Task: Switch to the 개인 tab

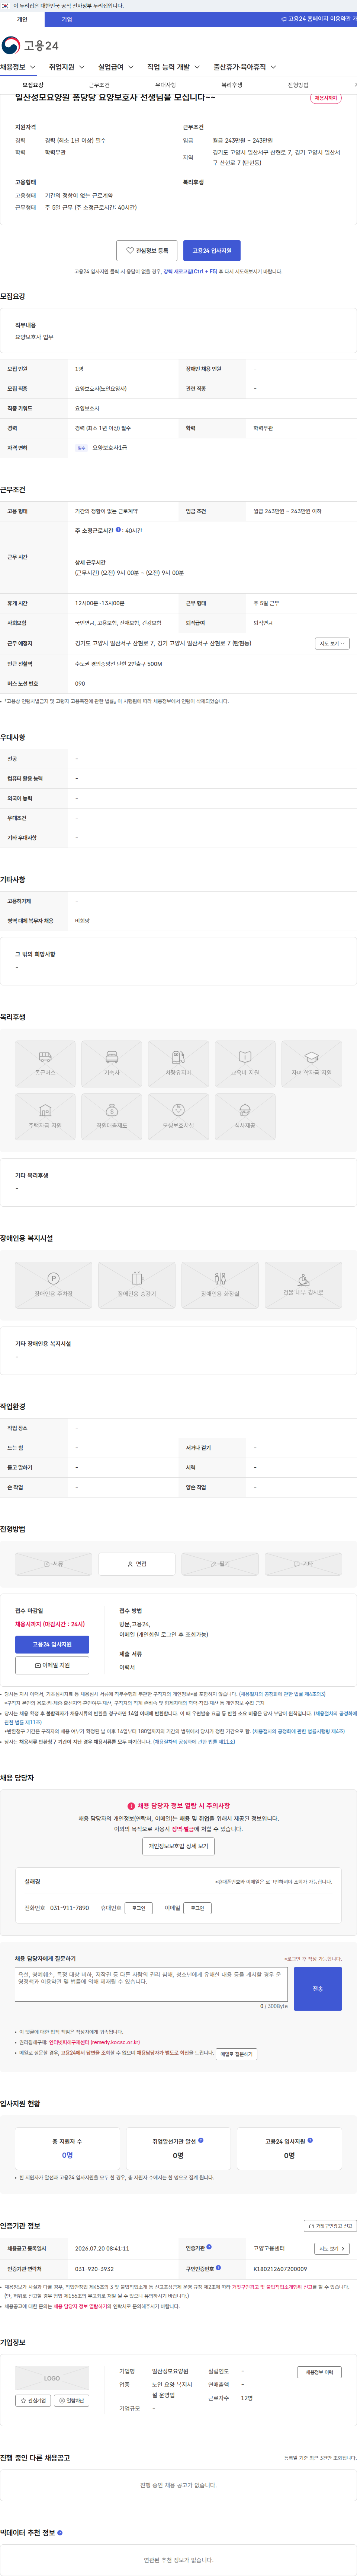Action: pyautogui.click(x=22, y=19)
